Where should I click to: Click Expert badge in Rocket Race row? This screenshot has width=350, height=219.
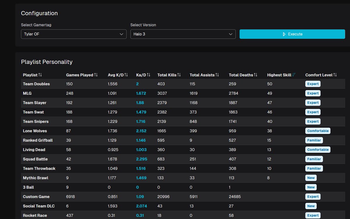(x=313, y=216)
